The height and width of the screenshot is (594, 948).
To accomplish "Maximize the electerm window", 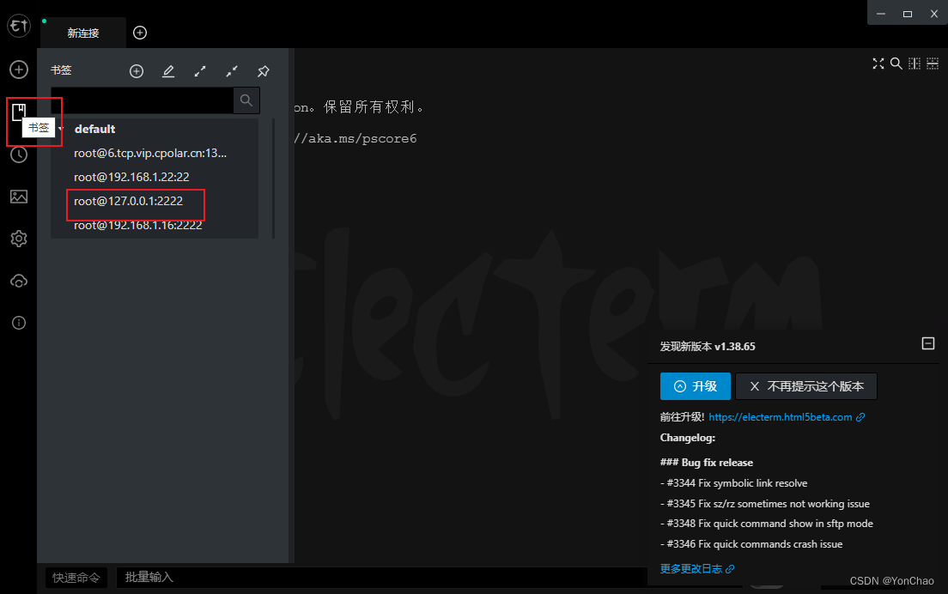I will coord(908,13).
